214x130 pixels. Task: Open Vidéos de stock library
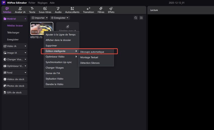click(x=15, y=79)
